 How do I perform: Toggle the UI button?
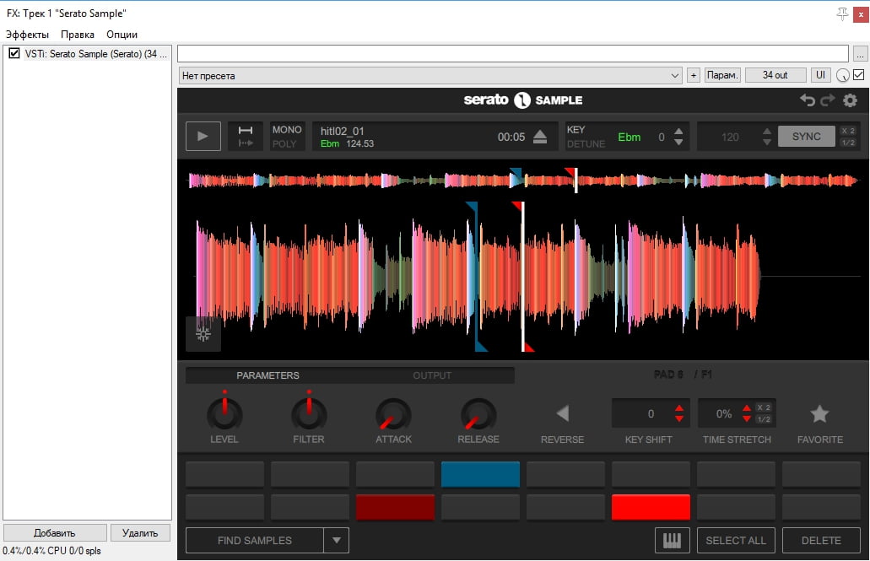[x=820, y=75]
